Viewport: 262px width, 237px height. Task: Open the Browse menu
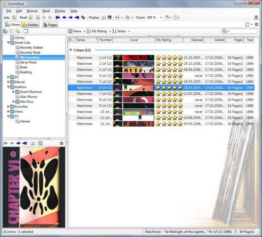[32, 11]
